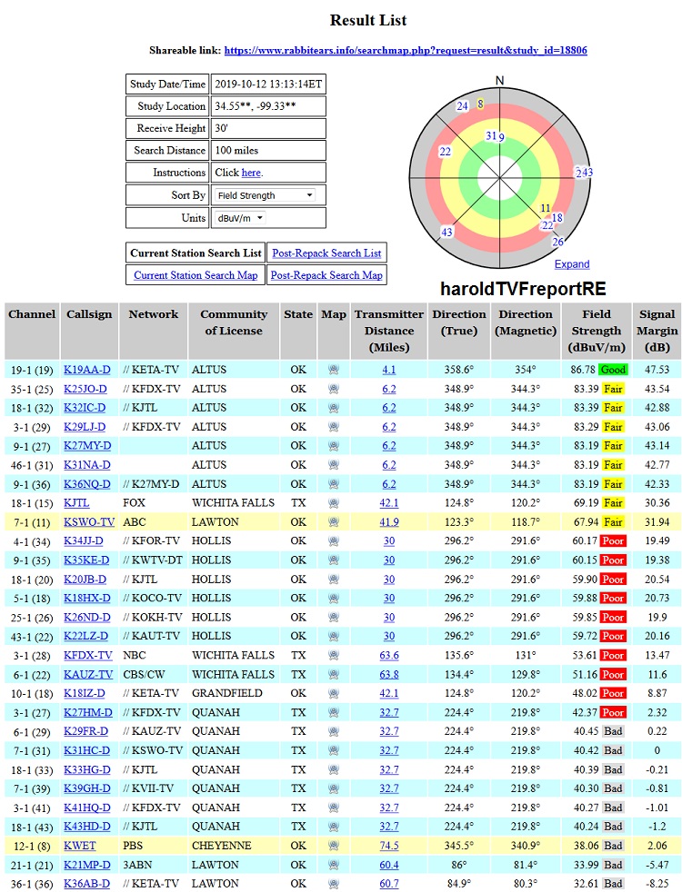Open the Units dBuV/m dropdown
682x892 pixels.
(240, 218)
